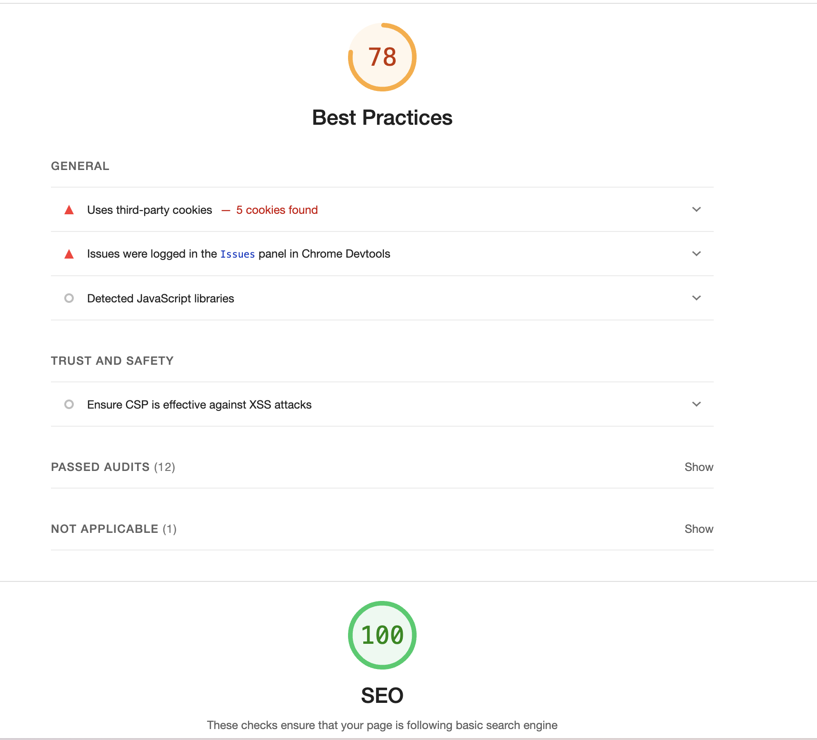Show the Passed Audits list
This screenshot has width=817, height=740.
pyautogui.click(x=699, y=467)
